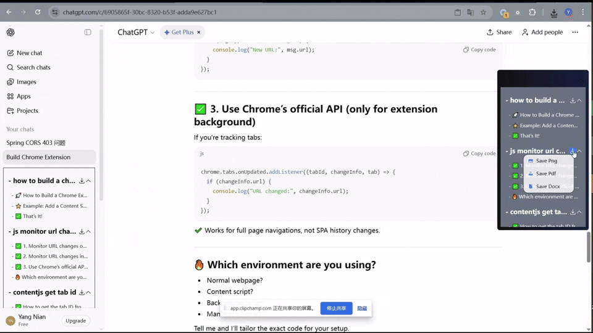Open Search chats from the sidebar

(x=33, y=67)
